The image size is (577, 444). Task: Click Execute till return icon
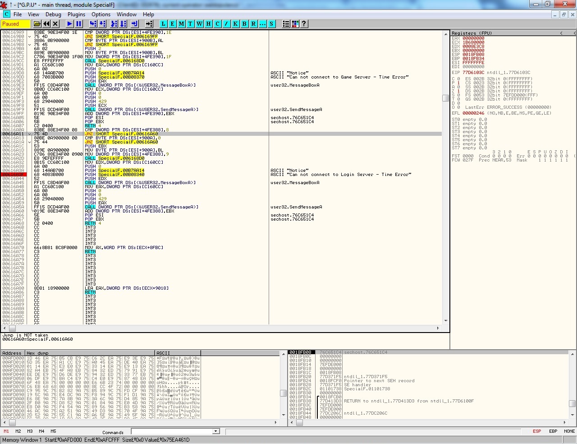pyautogui.click(x=134, y=24)
